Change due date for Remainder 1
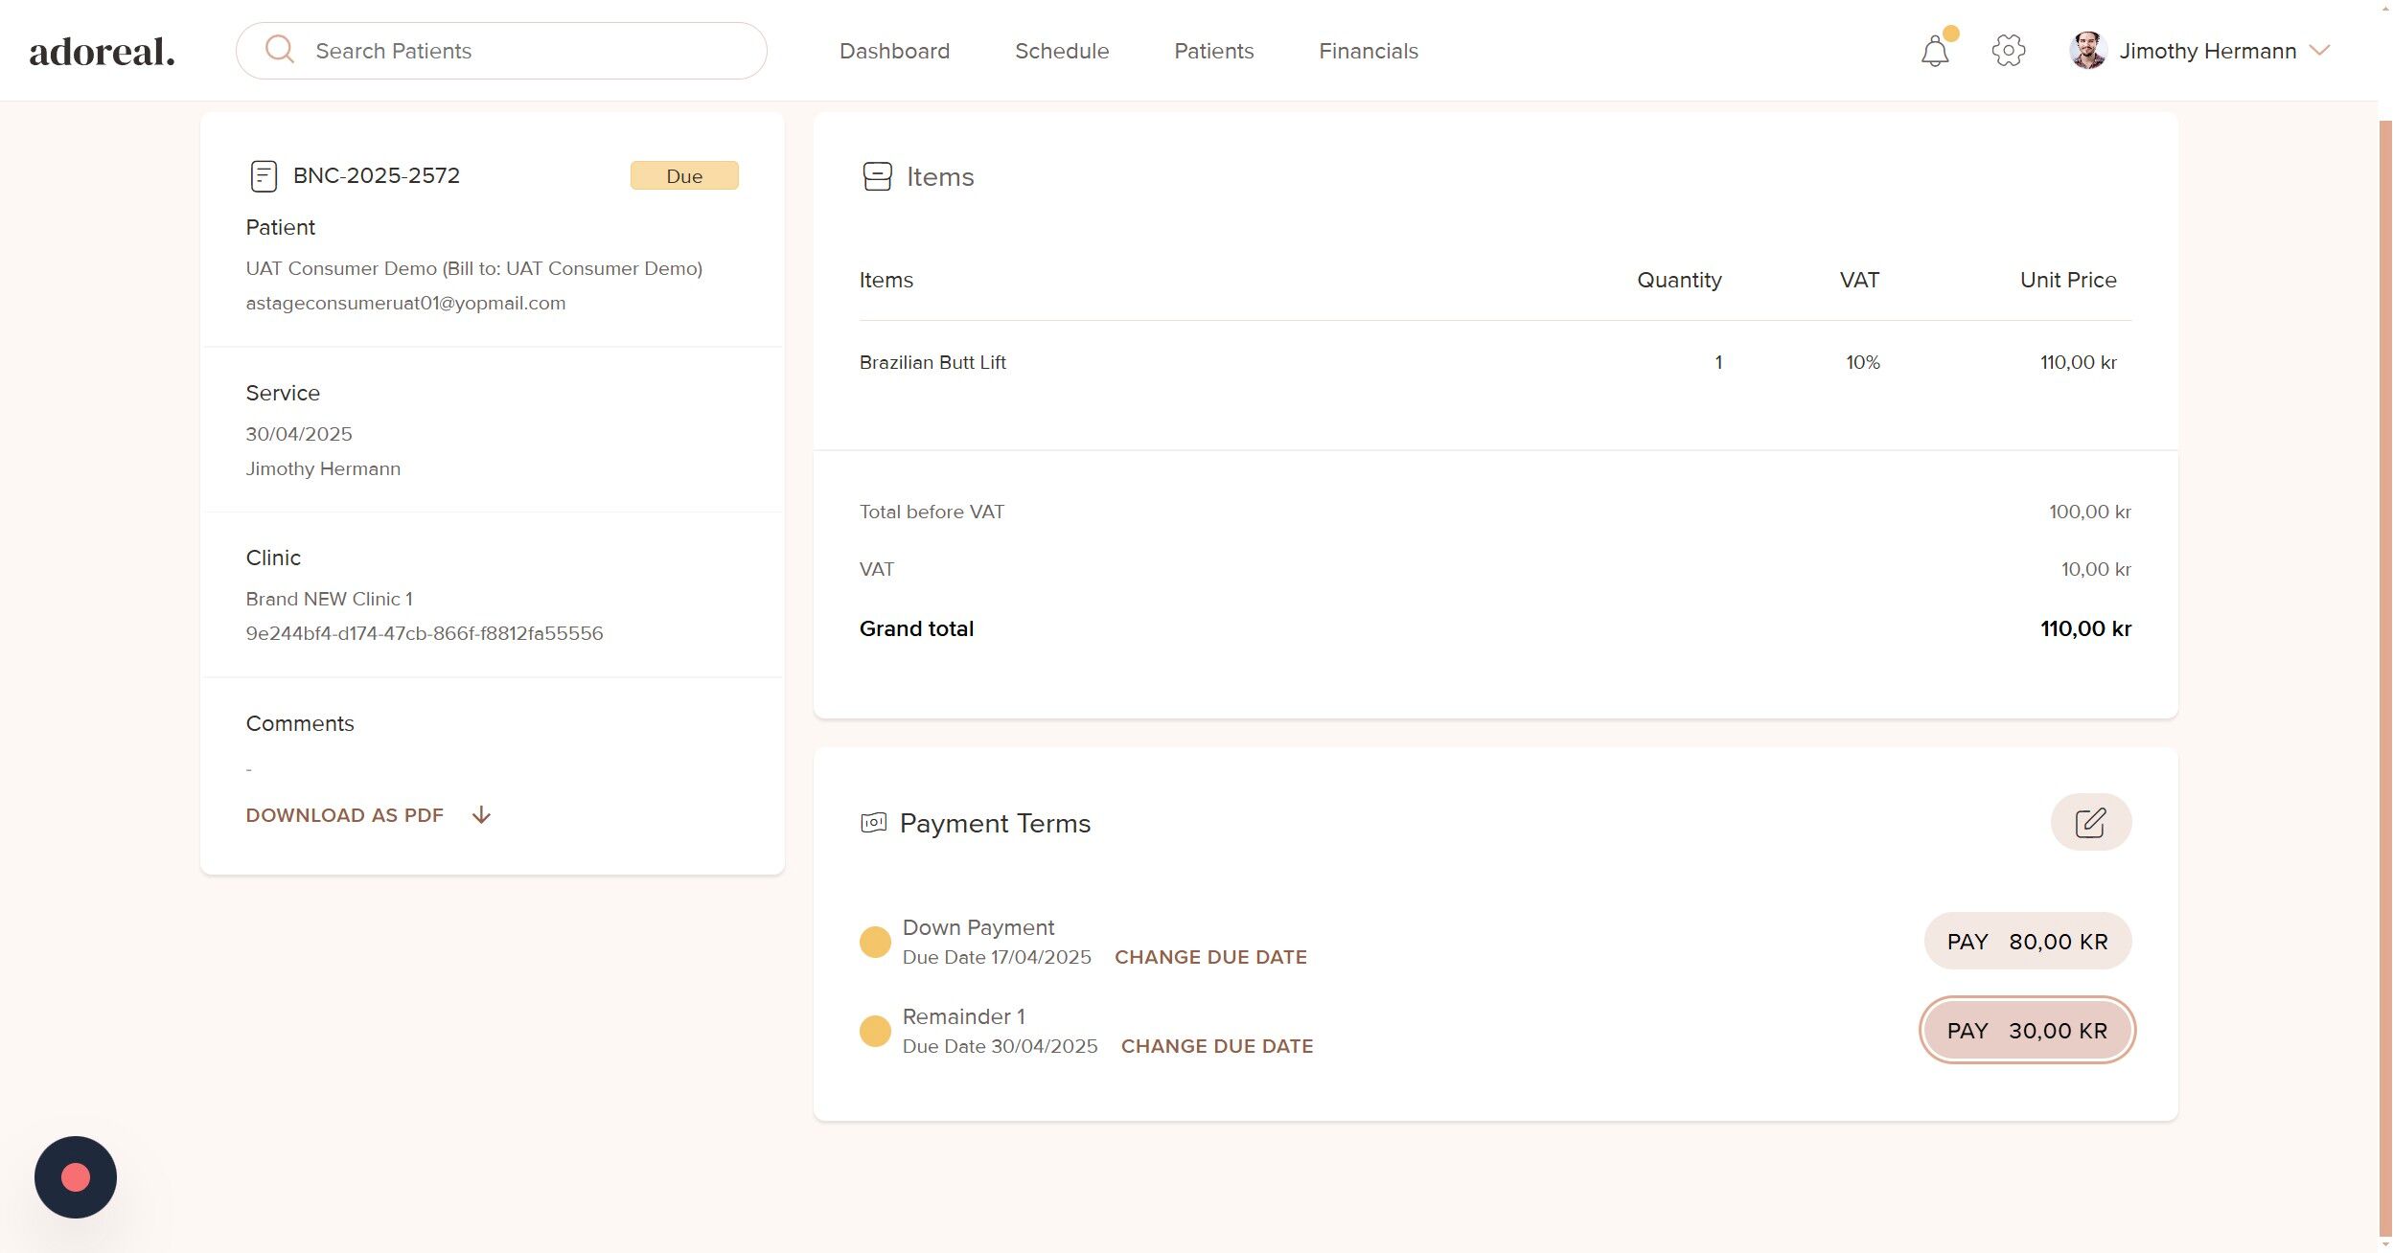This screenshot has height=1253, width=2393. tap(1216, 1046)
